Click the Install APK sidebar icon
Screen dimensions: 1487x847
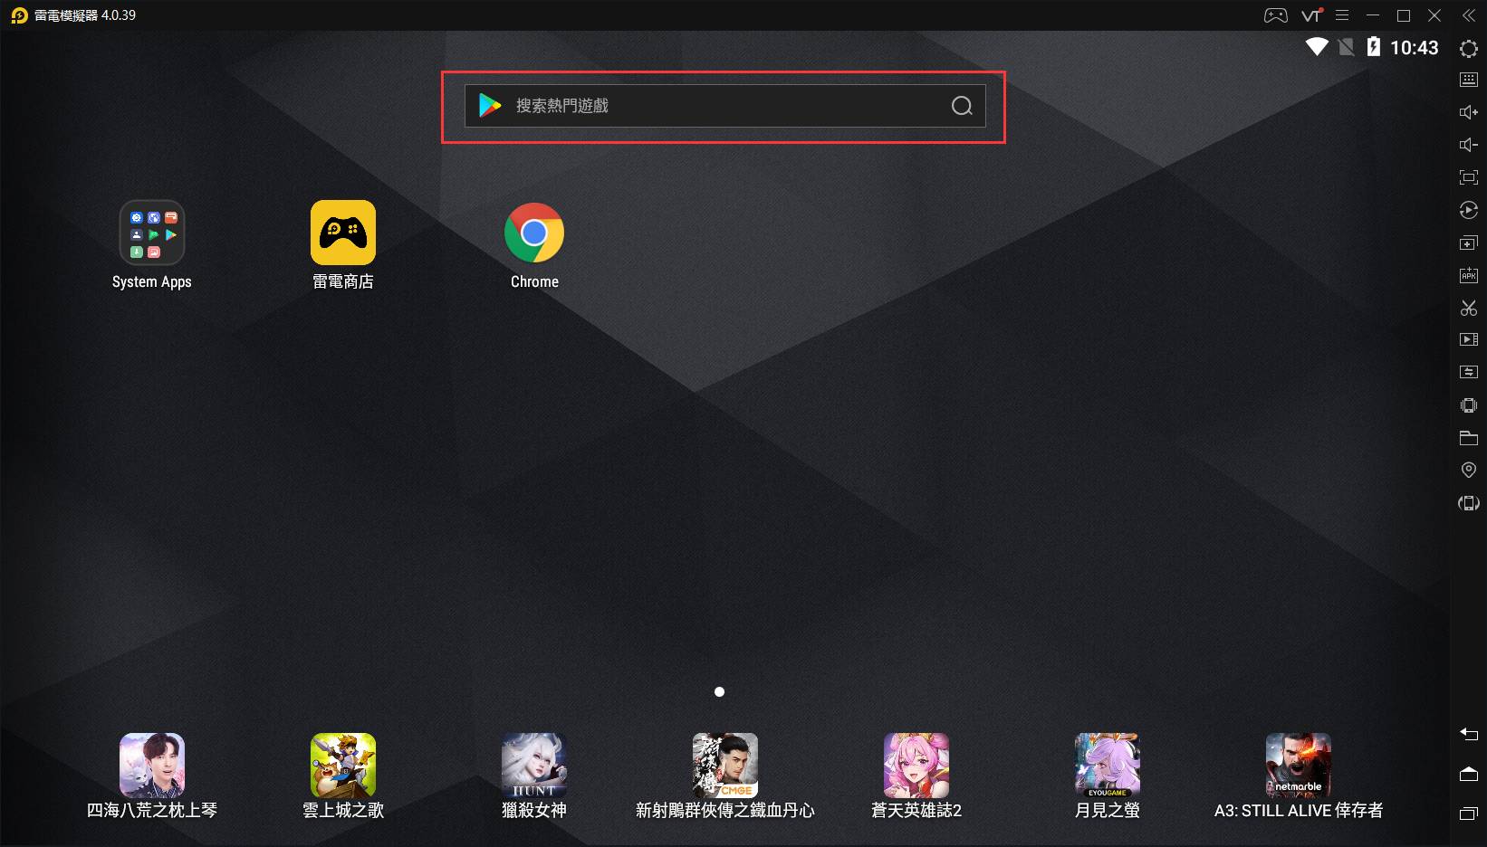click(x=1468, y=275)
